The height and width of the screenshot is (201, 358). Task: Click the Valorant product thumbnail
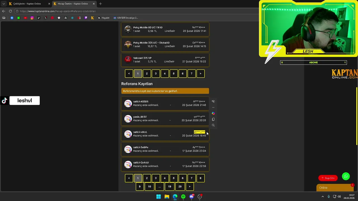coord(128,59)
